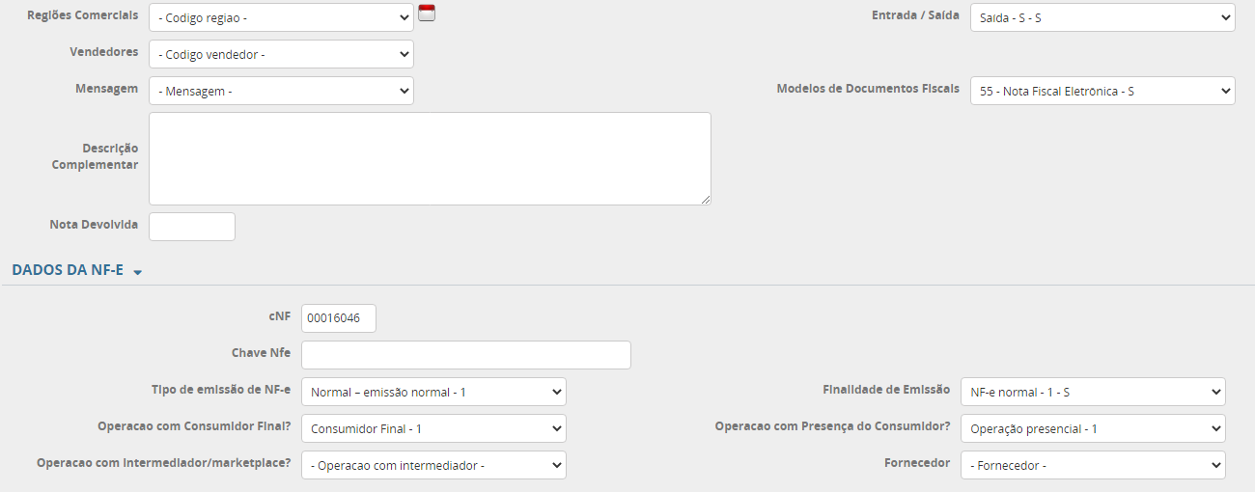Click the Chave Nfe label
The image size is (1255, 492).
pyautogui.click(x=261, y=353)
